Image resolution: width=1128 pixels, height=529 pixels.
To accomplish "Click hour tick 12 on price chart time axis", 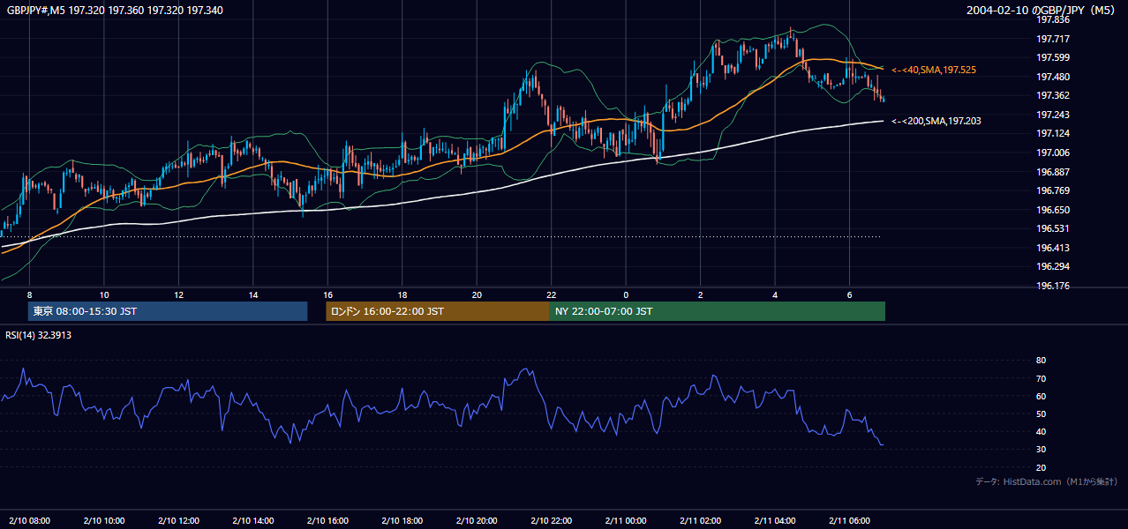I will [178, 294].
